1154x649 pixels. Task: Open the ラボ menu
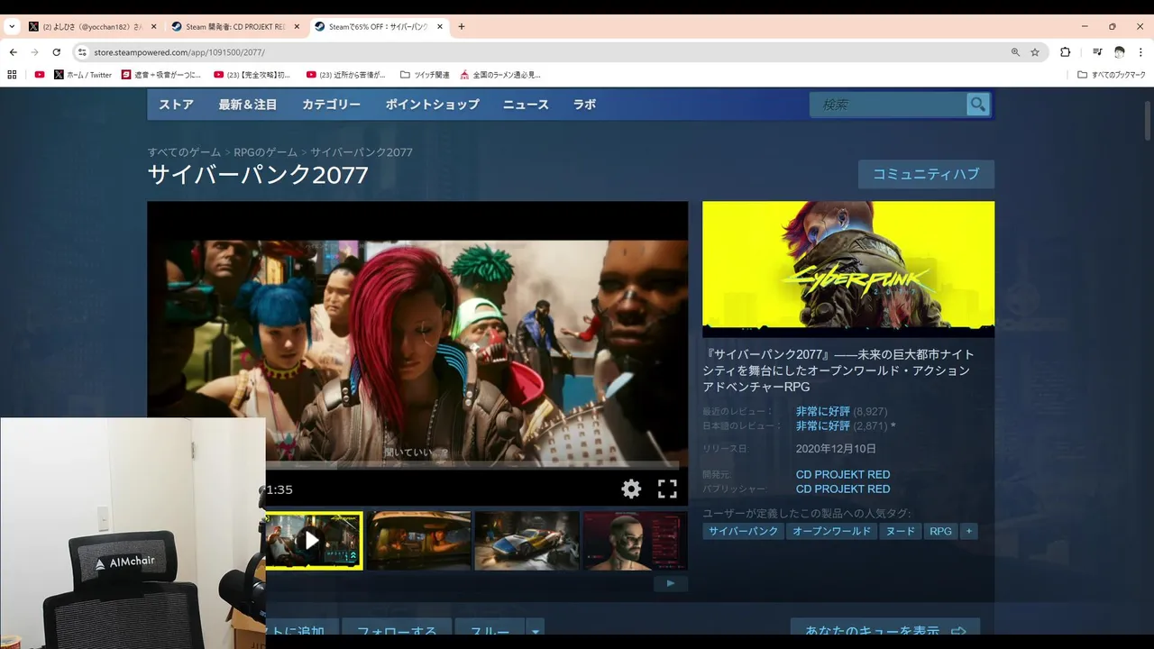(x=584, y=105)
